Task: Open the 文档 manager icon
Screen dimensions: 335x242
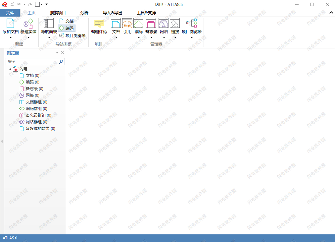Action: click(x=116, y=23)
